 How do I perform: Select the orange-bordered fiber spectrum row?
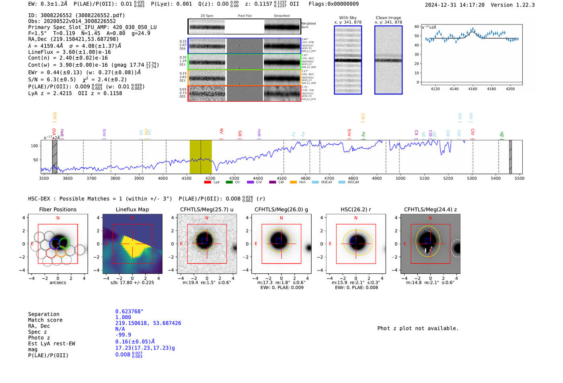point(244,78)
